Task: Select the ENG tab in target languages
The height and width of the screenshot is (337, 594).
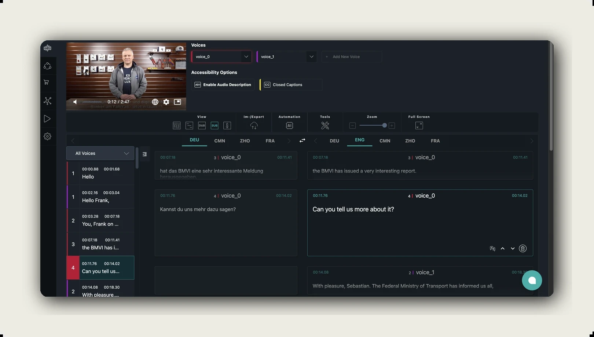Action: (x=360, y=140)
